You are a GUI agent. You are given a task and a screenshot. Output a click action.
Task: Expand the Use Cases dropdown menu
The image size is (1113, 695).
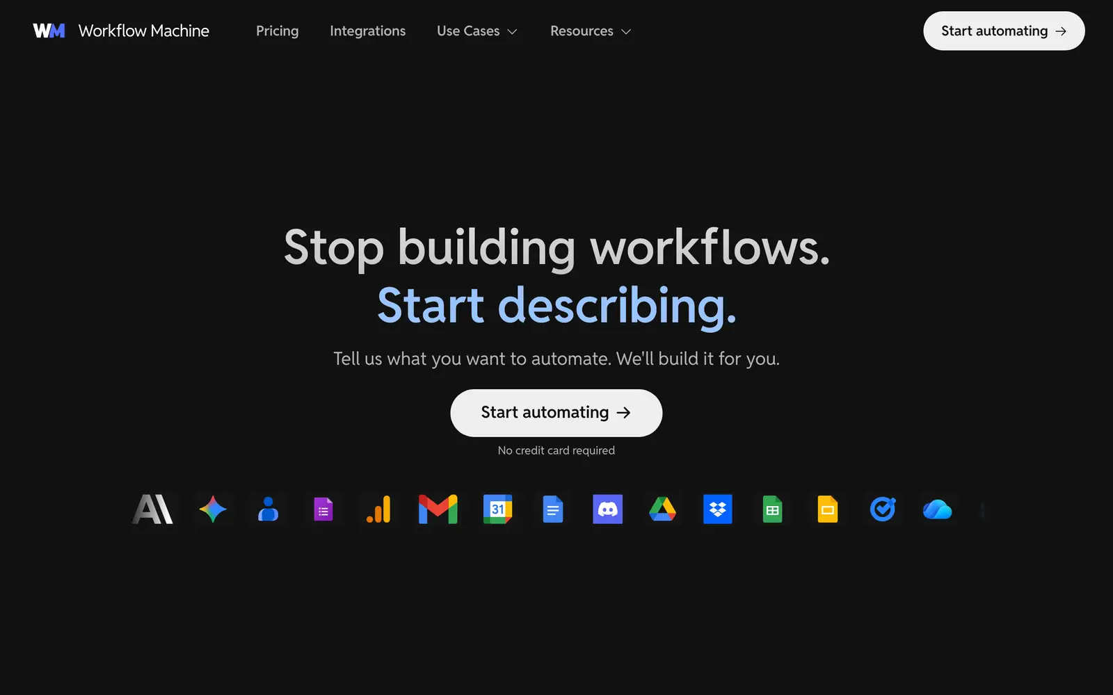pos(477,31)
